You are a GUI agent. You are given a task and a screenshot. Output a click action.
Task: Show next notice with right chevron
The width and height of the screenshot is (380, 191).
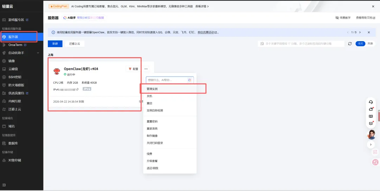point(360,32)
